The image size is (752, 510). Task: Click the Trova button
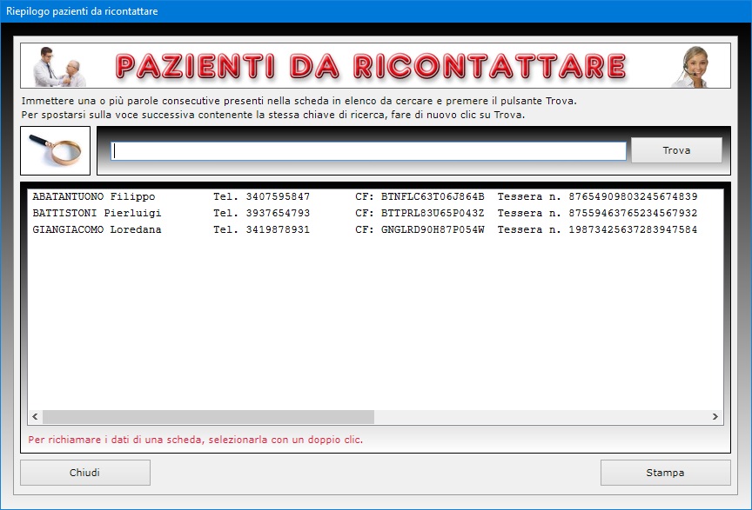676,150
